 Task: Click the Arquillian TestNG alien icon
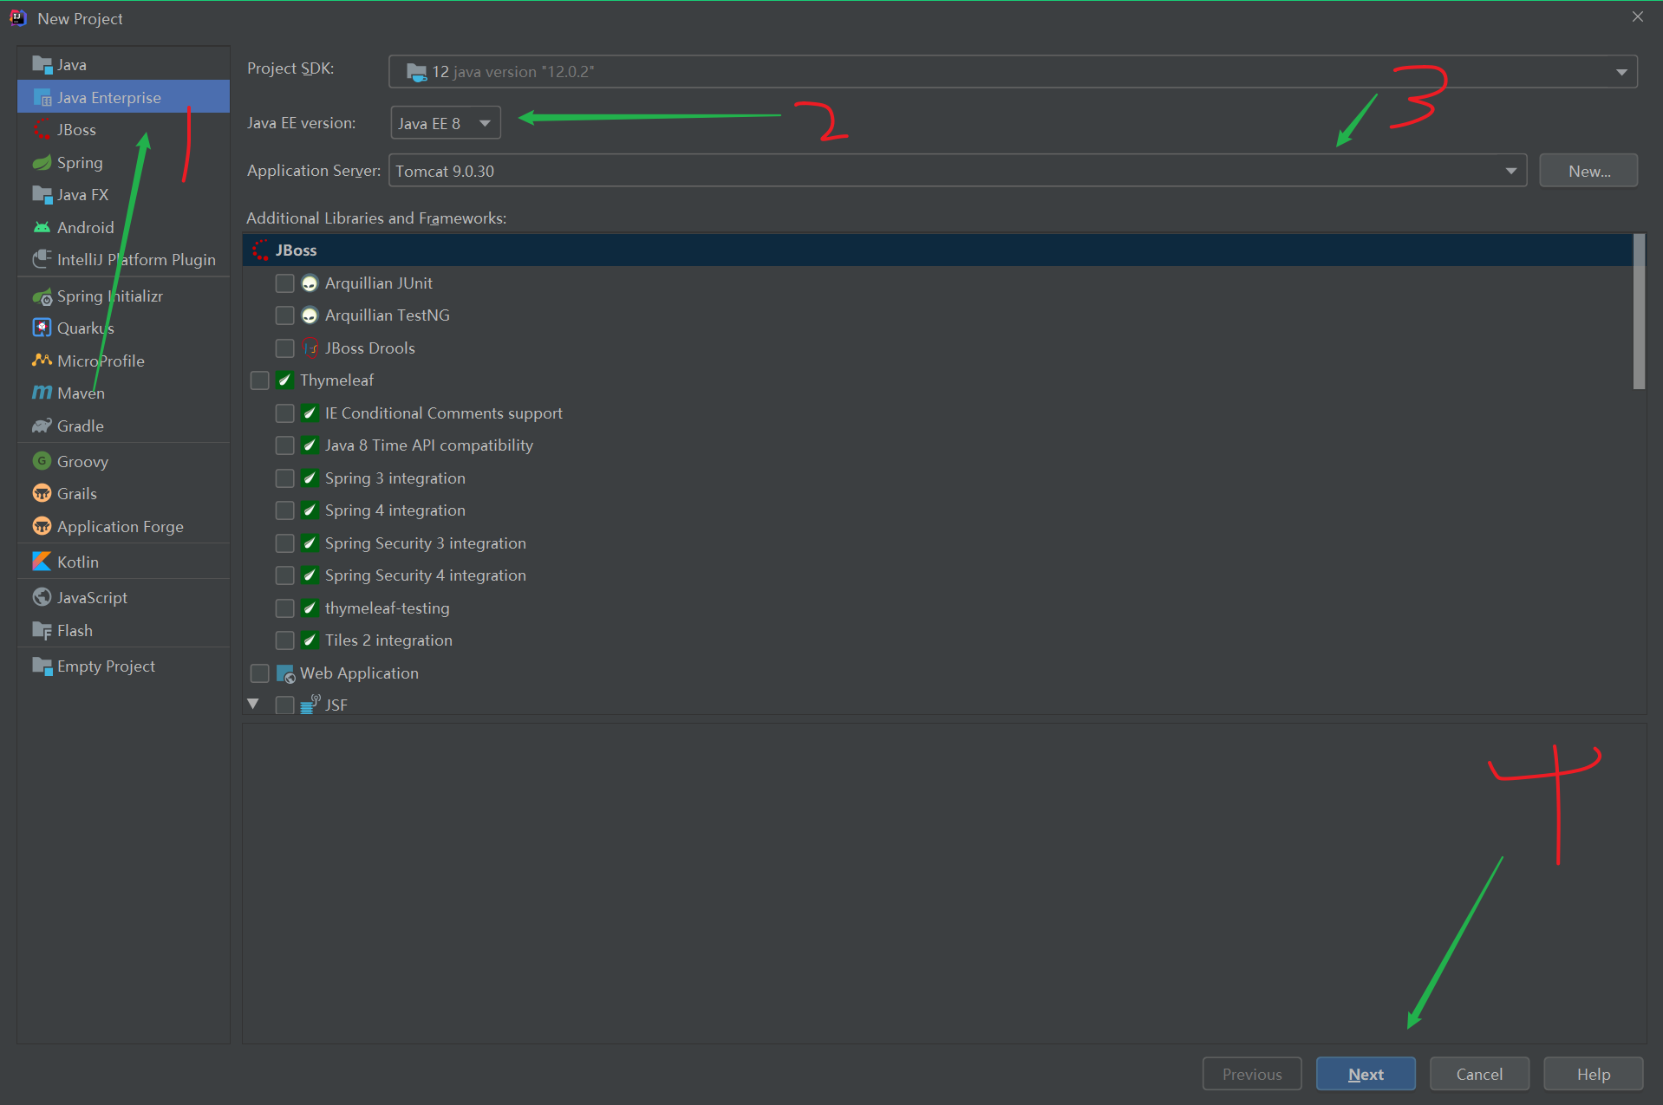point(310,315)
